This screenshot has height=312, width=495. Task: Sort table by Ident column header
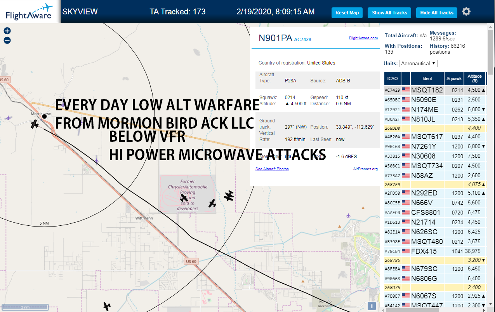click(x=427, y=78)
